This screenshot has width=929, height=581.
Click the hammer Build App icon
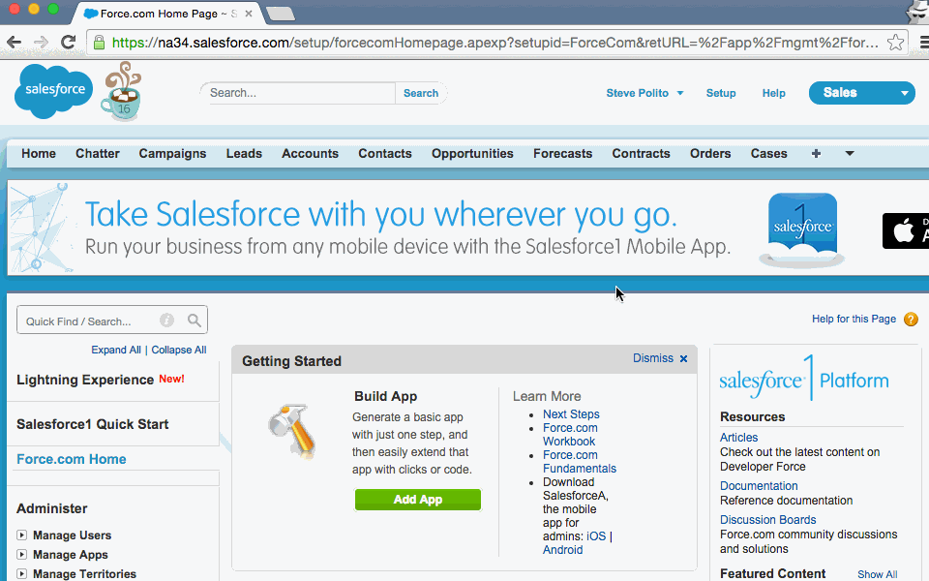click(291, 431)
